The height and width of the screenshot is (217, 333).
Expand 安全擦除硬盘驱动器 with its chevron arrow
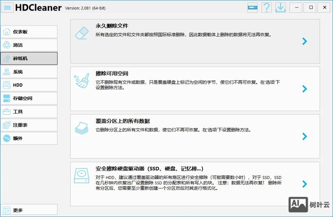[x=305, y=184]
